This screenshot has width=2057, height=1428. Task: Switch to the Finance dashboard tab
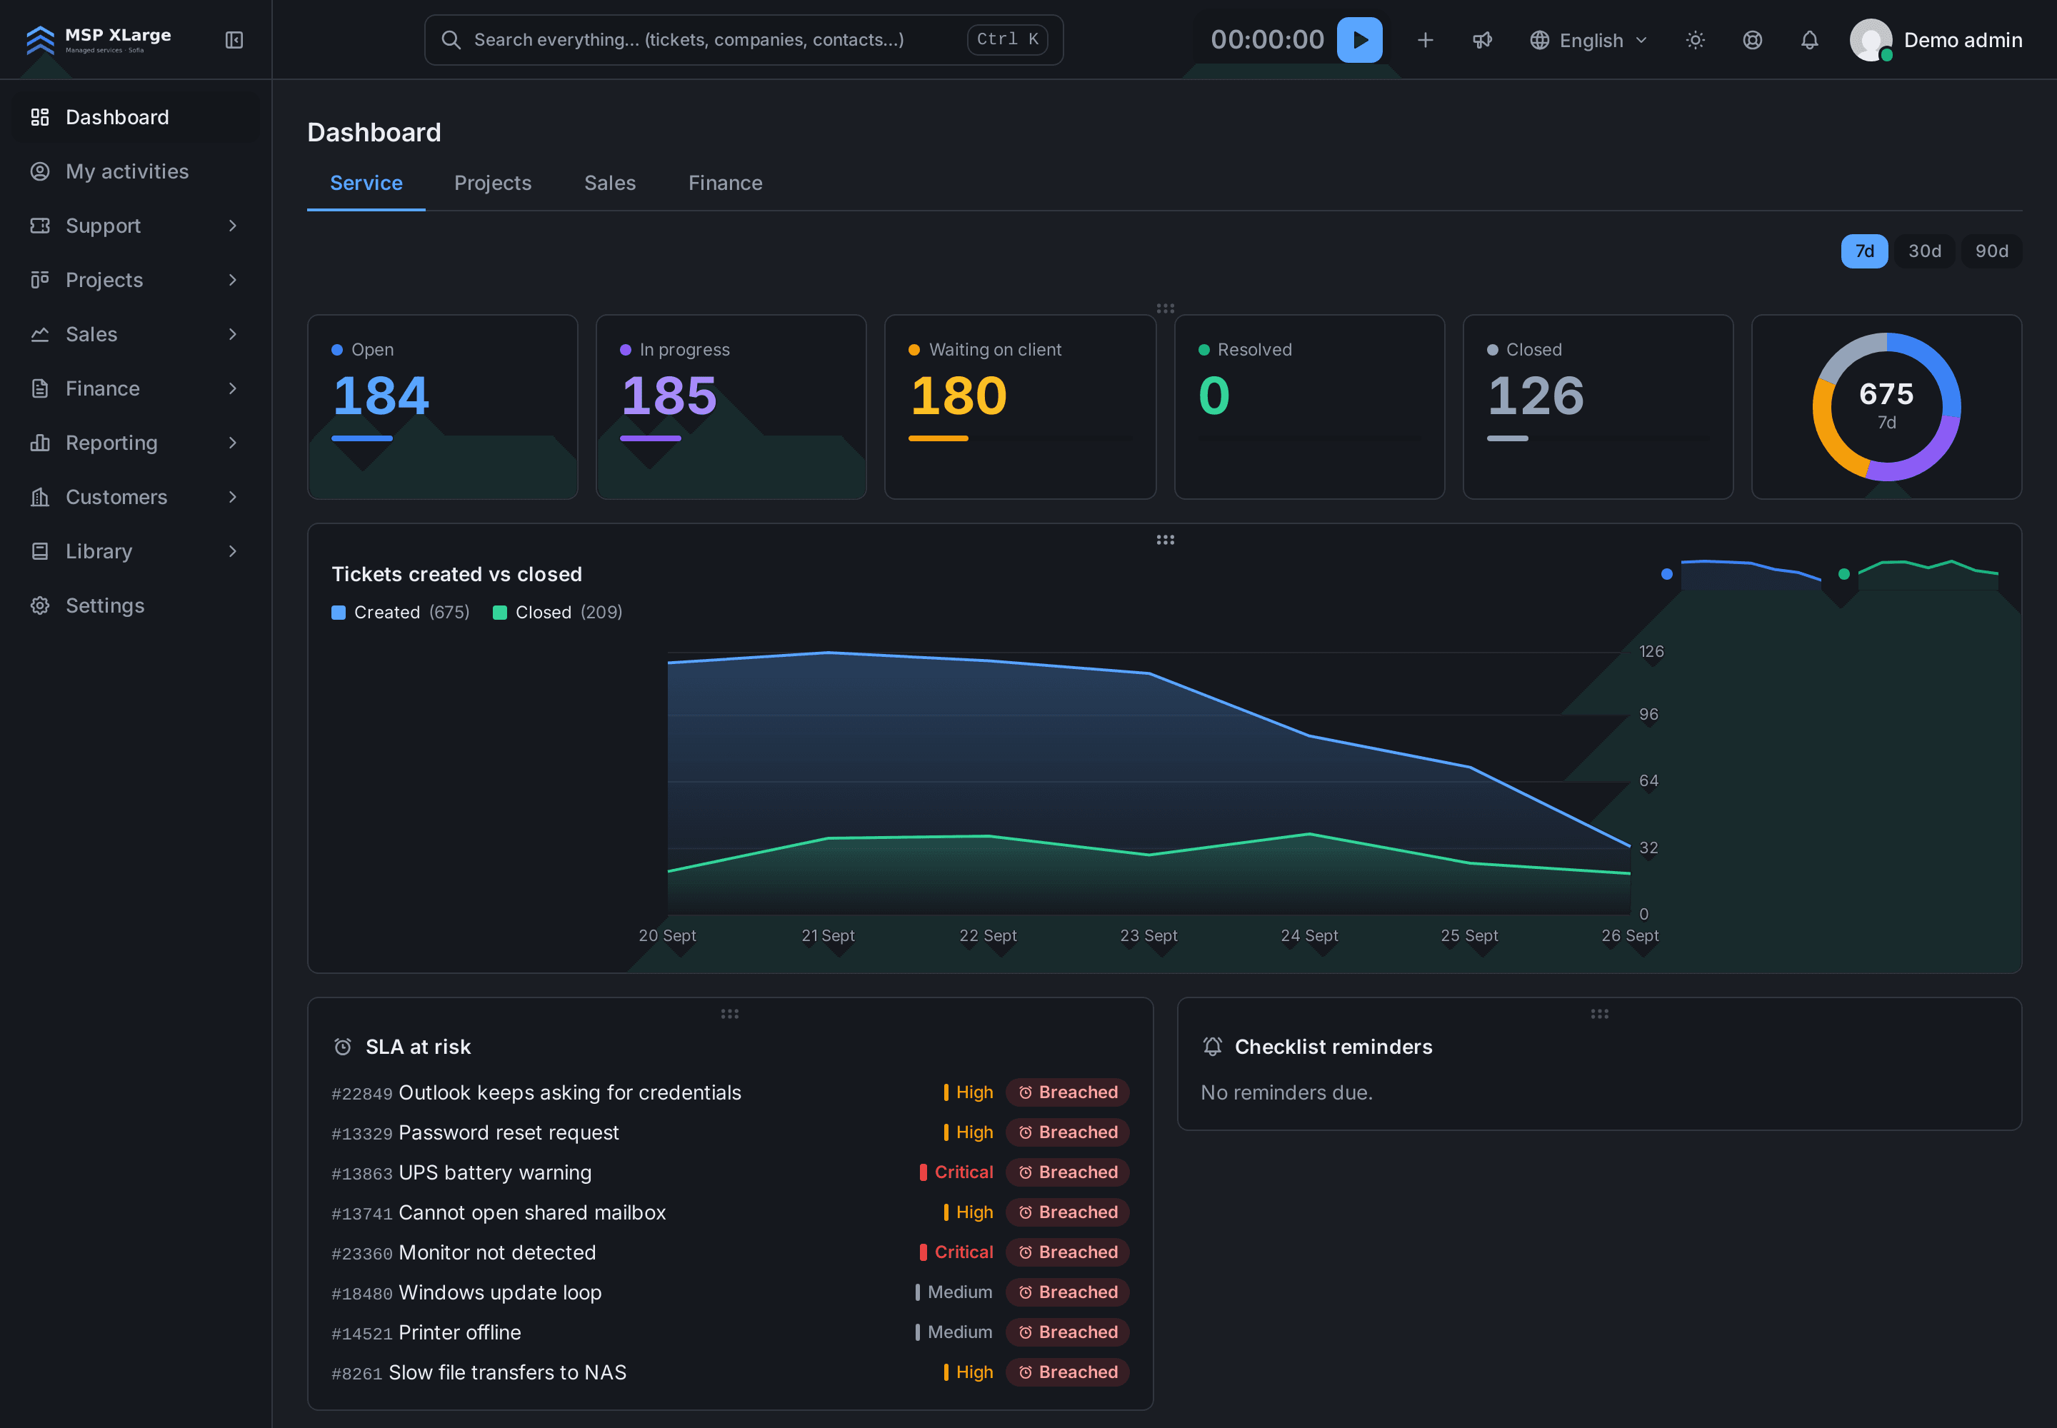click(x=725, y=183)
